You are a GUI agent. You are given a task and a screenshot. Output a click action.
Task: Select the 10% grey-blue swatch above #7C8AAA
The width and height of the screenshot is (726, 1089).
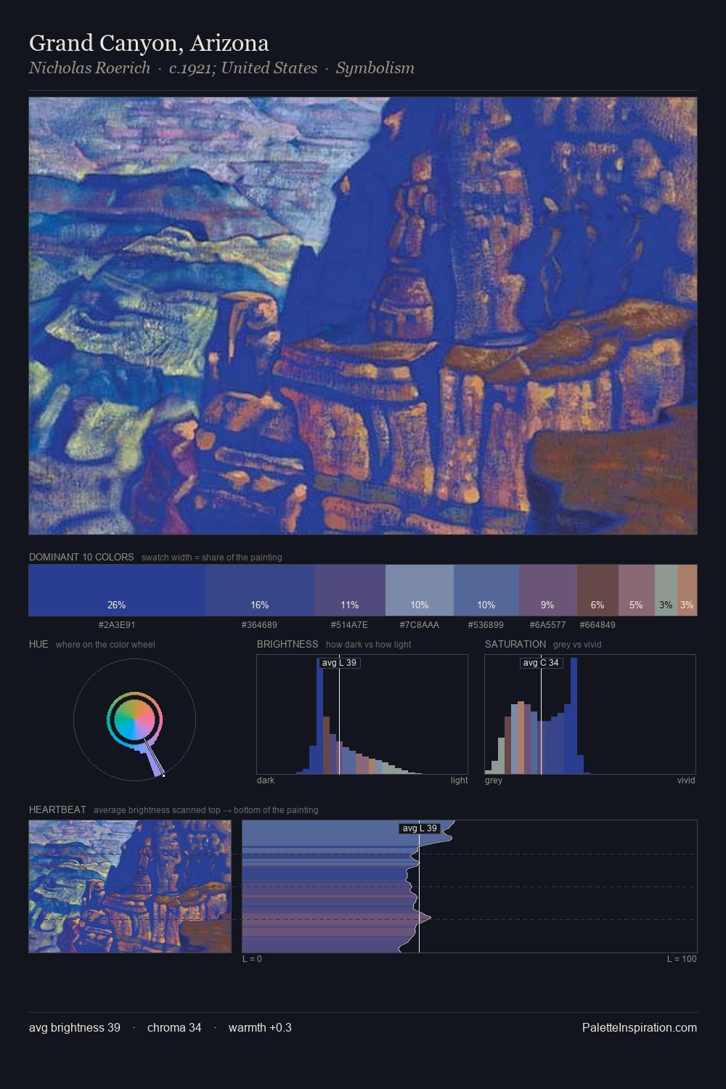click(x=420, y=590)
